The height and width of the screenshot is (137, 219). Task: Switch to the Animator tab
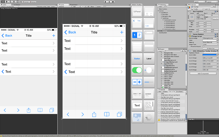coord(74,5)
